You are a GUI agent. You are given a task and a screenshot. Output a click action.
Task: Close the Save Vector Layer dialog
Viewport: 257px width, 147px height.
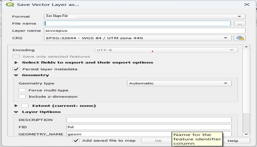click(x=247, y=4)
